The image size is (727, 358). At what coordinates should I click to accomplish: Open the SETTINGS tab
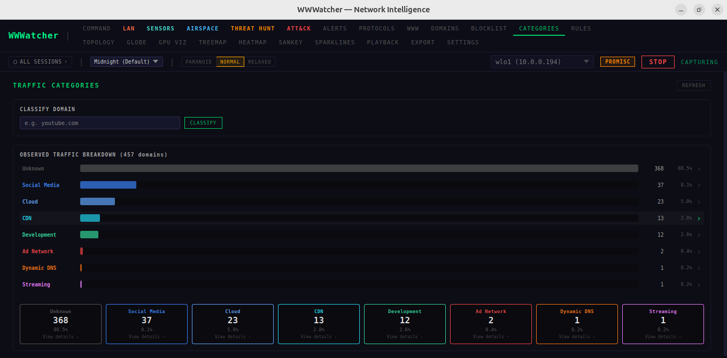click(x=463, y=42)
